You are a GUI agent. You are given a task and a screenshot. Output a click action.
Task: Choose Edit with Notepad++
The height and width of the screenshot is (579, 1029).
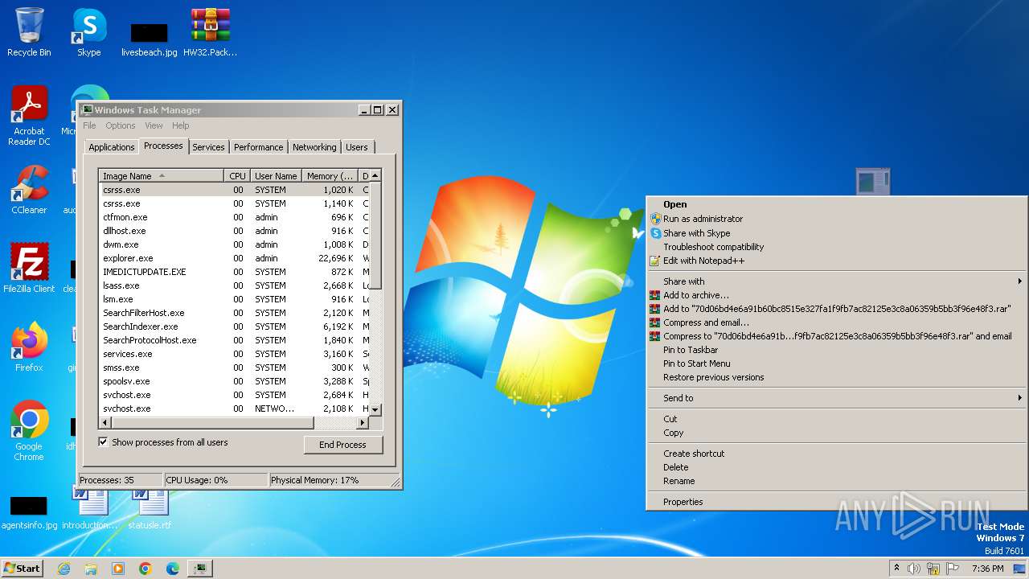pyautogui.click(x=837, y=261)
